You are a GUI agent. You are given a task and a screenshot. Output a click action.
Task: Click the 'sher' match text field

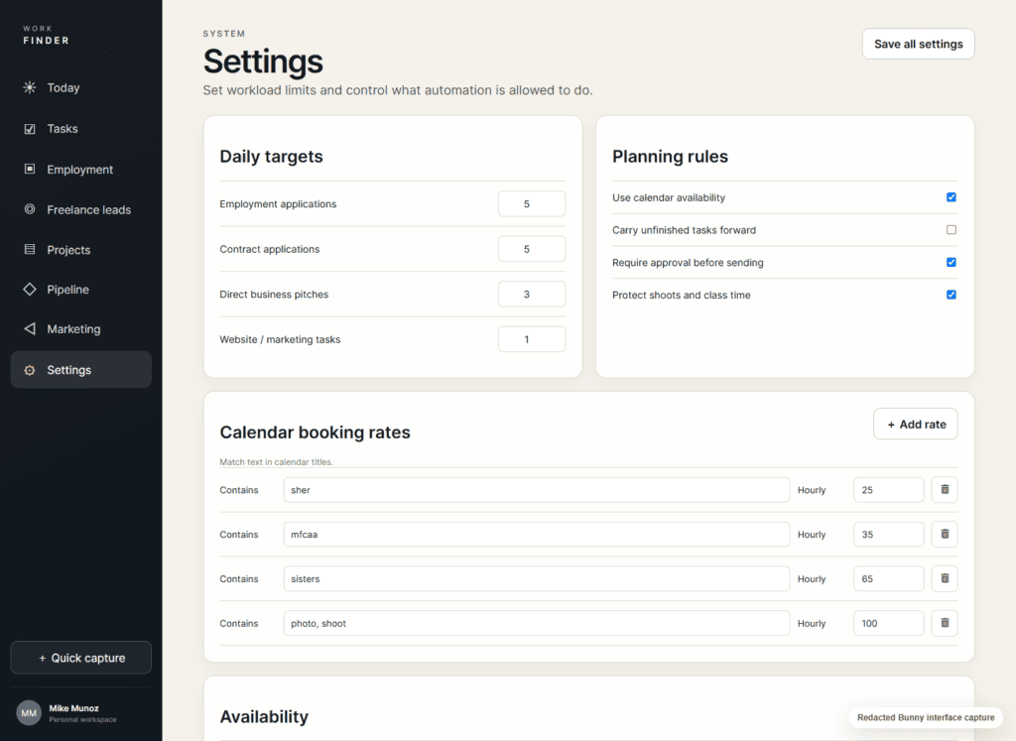[537, 490]
